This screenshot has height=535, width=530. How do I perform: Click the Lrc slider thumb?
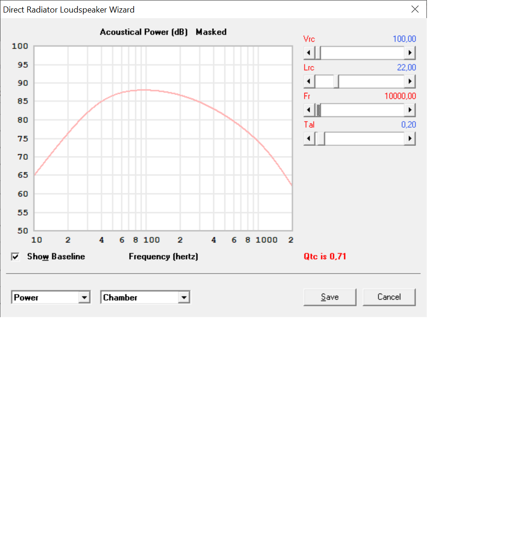pyautogui.click(x=336, y=82)
